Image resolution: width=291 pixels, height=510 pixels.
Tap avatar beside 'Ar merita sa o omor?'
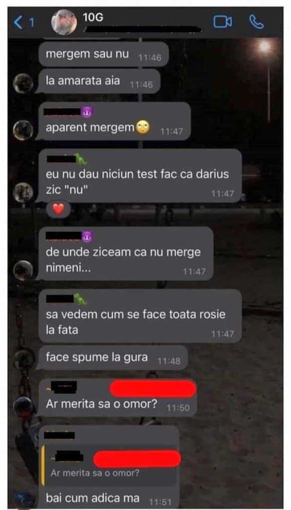tap(24, 406)
